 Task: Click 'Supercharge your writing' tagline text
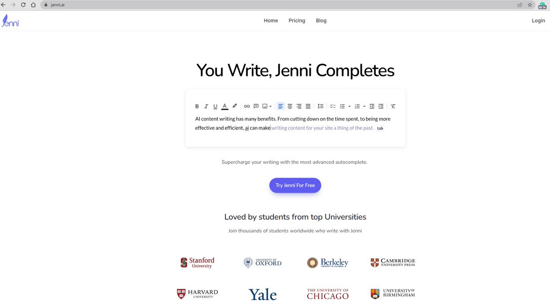tap(295, 162)
